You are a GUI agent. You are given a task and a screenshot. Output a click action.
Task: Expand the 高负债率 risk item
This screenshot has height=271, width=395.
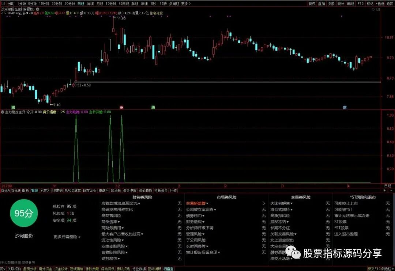point(110,222)
